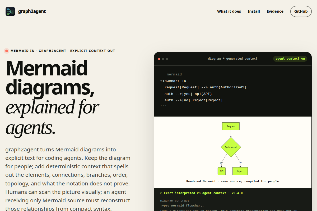Click the 'auth -->|no| reject[Reject]' code line
The image size is (317, 211).
[193, 100]
